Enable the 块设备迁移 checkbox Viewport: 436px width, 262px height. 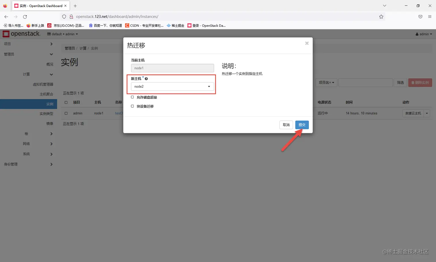pyautogui.click(x=132, y=106)
